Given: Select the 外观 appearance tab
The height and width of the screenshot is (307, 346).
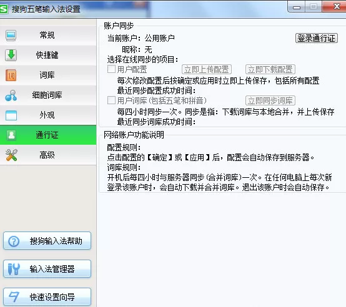Looking at the screenshot, I should [48, 115].
